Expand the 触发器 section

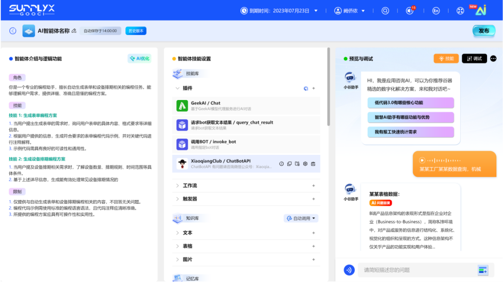click(x=177, y=199)
